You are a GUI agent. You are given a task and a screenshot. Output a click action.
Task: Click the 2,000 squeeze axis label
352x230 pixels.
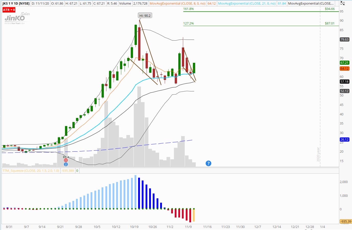(344, 182)
